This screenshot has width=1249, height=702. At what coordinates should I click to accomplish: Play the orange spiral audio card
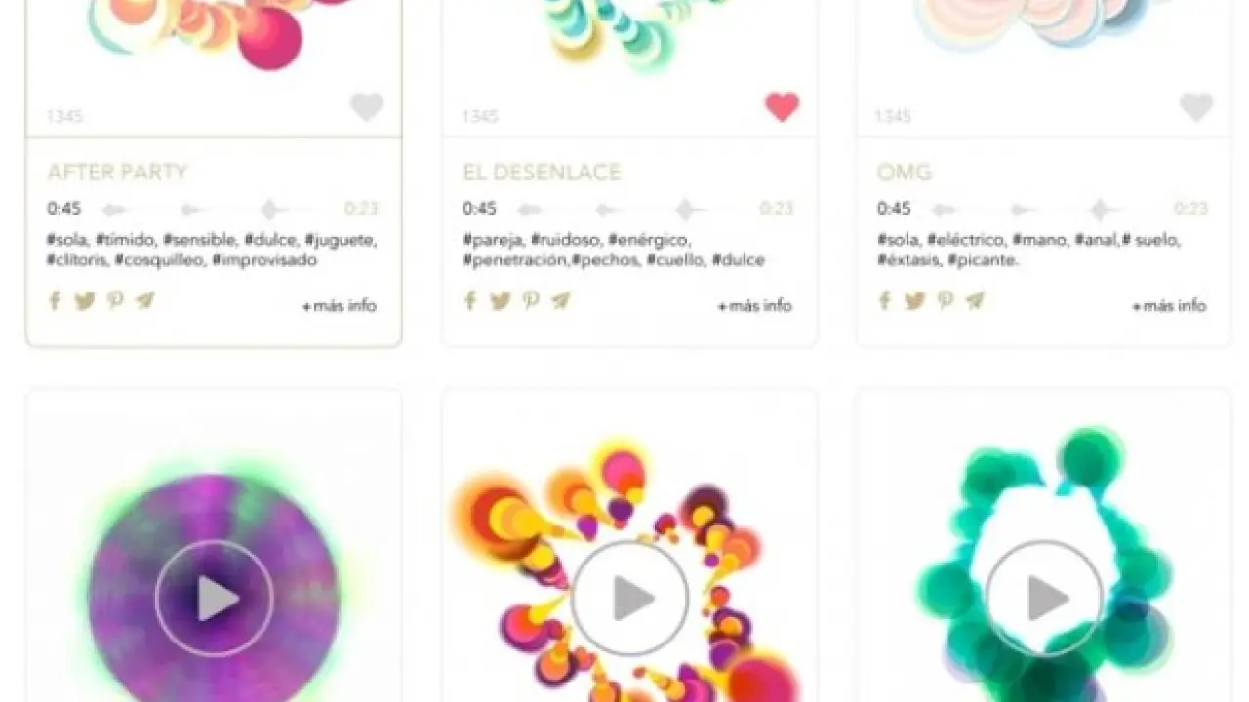click(x=629, y=598)
